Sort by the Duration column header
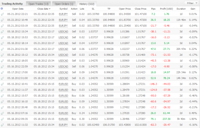200x128 pixels. pos(181,9)
